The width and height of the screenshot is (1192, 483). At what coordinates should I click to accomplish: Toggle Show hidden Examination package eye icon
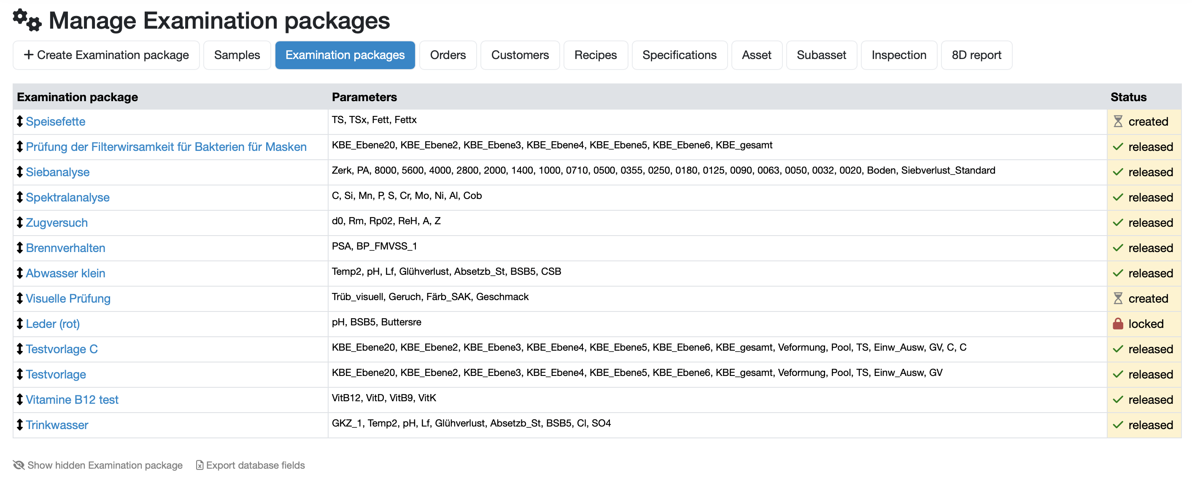(x=19, y=465)
